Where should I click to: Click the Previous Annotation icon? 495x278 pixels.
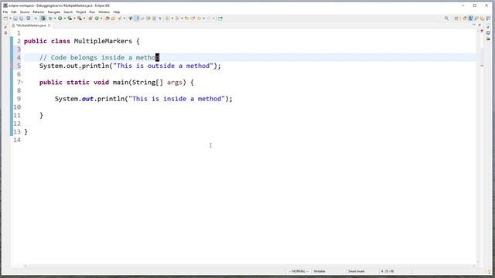(x=177, y=19)
